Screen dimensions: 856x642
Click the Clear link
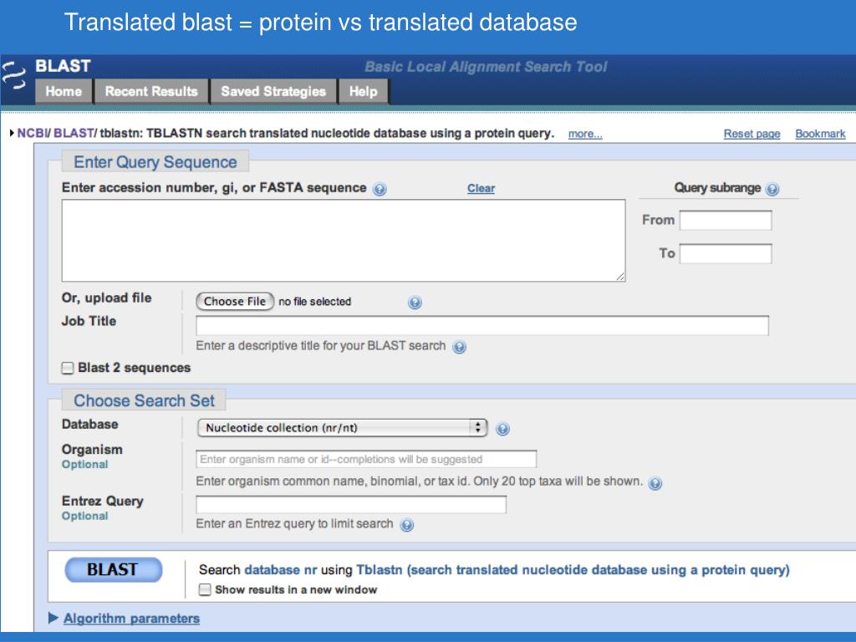(x=481, y=188)
